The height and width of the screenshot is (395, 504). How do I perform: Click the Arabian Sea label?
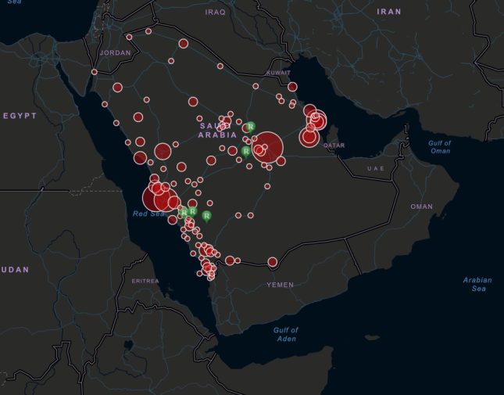pos(477,284)
